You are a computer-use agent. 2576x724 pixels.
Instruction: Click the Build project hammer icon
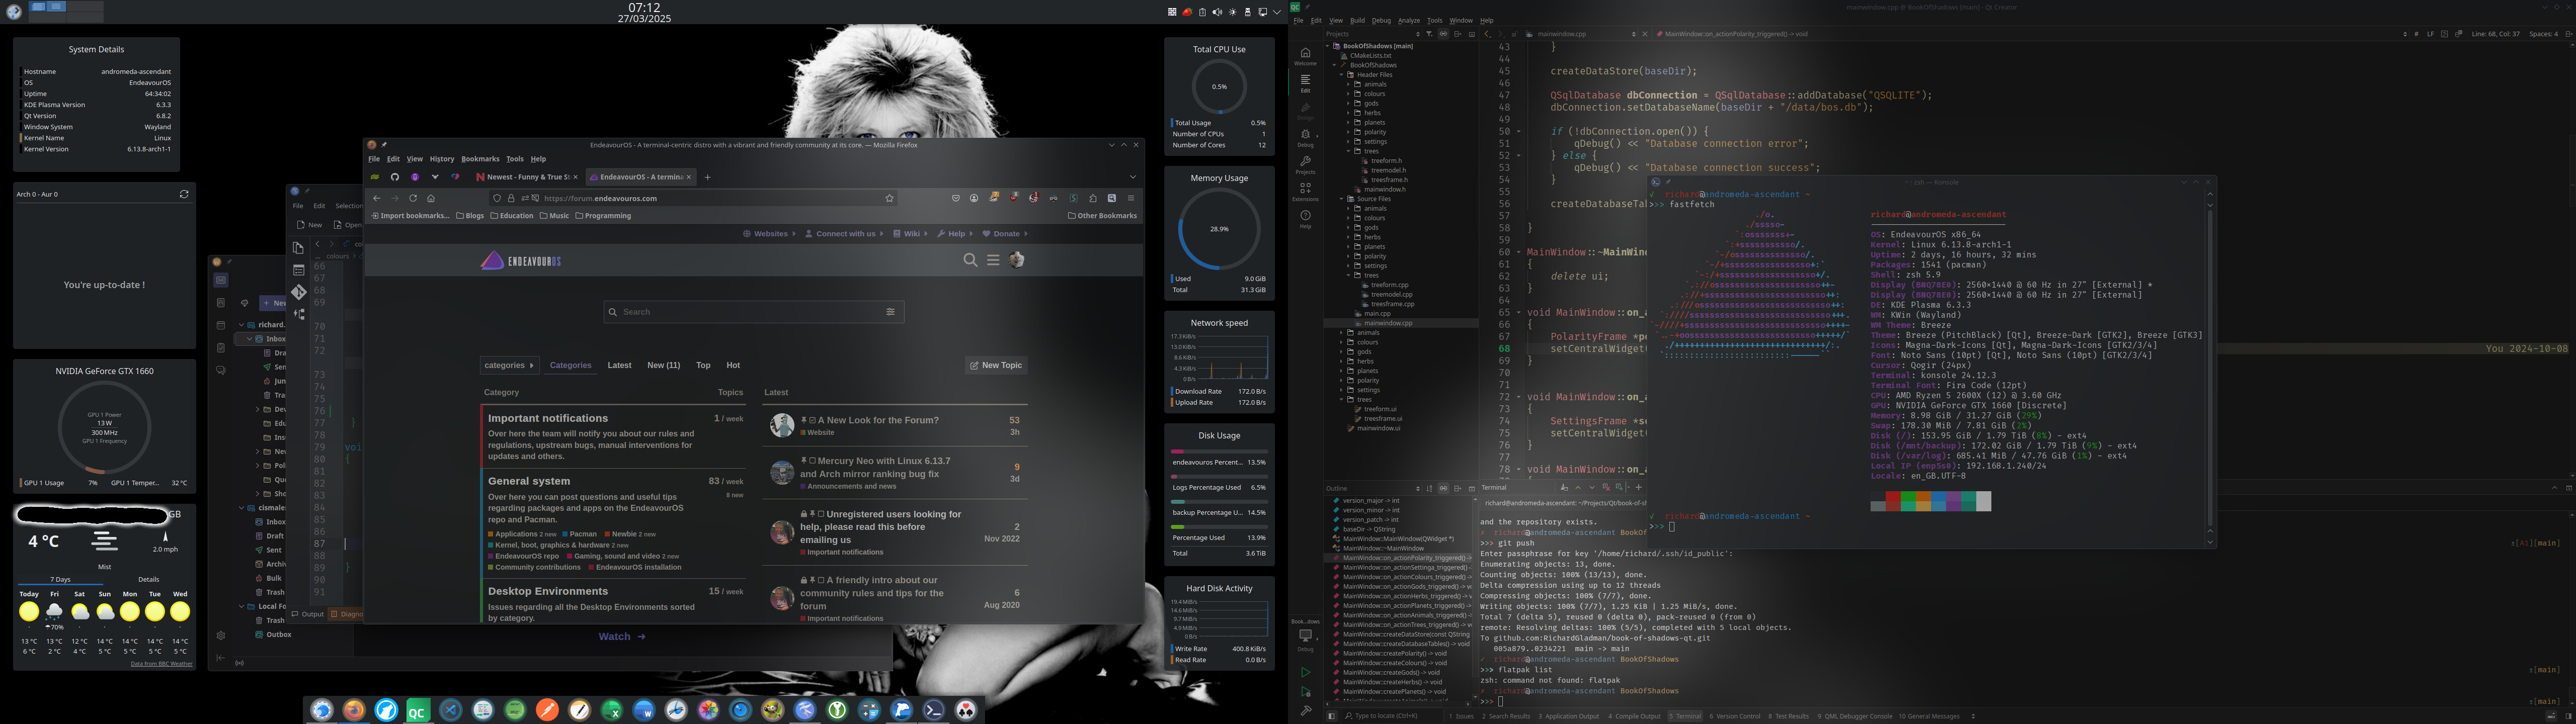[1305, 711]
